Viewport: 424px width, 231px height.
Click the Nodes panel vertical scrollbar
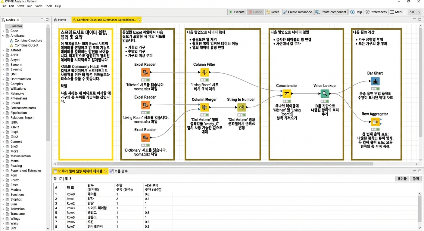(x=48, y=84)
